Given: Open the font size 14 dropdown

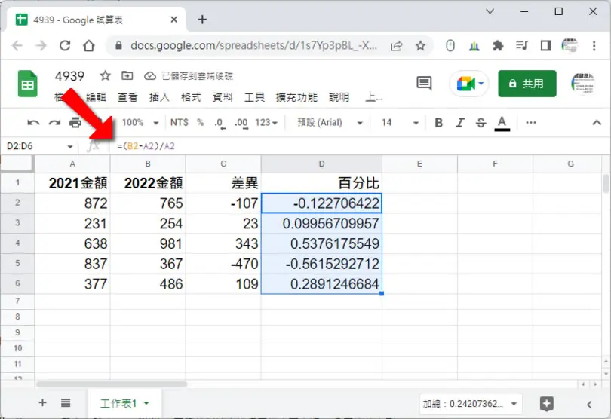Looking at the screenshot, I should pos(400,123).
